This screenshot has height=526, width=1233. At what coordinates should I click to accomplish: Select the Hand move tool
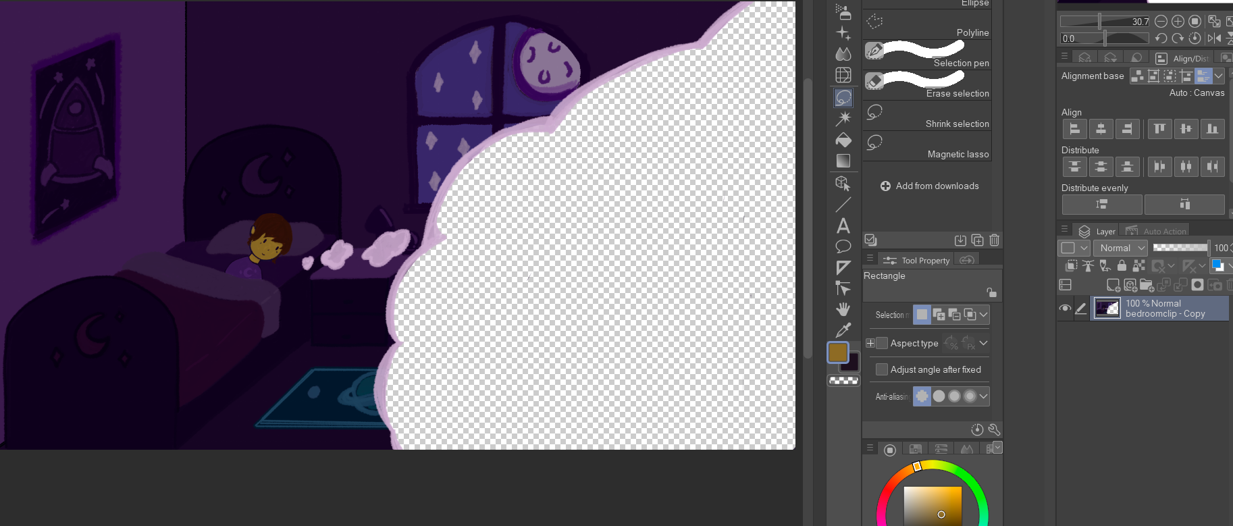(843, 309)
